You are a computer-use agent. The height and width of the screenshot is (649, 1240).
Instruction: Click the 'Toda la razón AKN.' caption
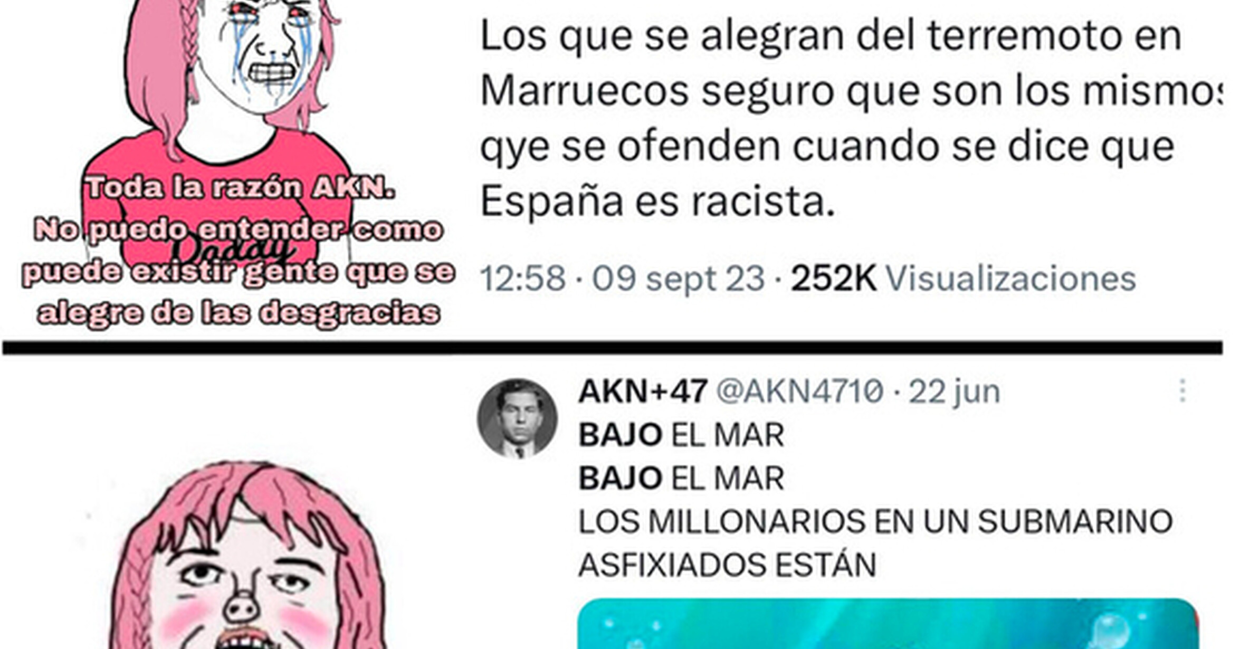tap(240, 188)
